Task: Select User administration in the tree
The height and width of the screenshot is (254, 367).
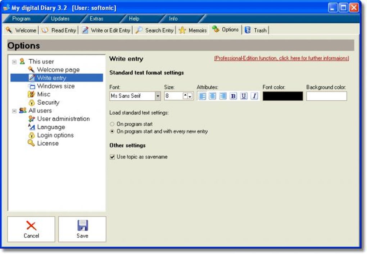Action: pos(63,119)
